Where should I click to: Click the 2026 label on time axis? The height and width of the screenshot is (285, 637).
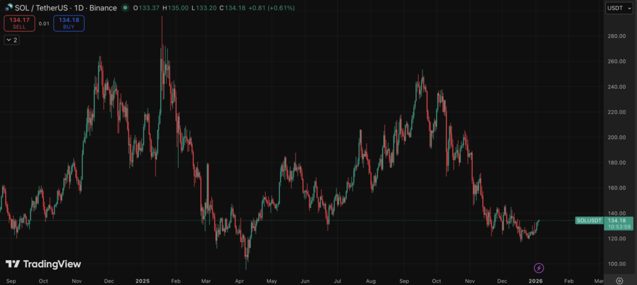[536, 281]
